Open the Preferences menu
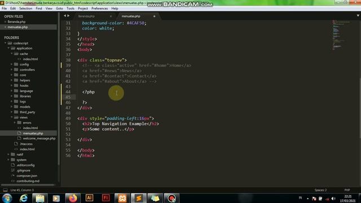361x203 pixels. pos(99,8)
